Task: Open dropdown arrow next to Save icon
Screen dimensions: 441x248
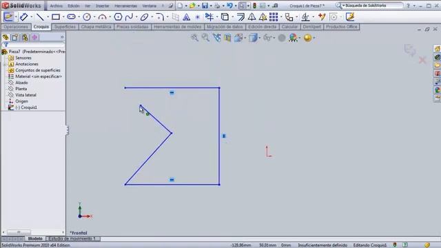Action: pos(211,6)
